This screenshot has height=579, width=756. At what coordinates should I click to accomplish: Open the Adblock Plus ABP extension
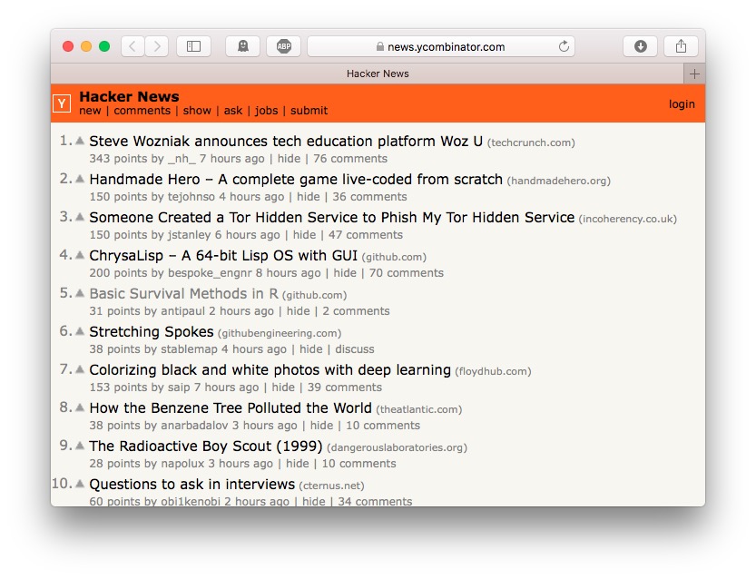pyautogui.click(x=283, y=47)
